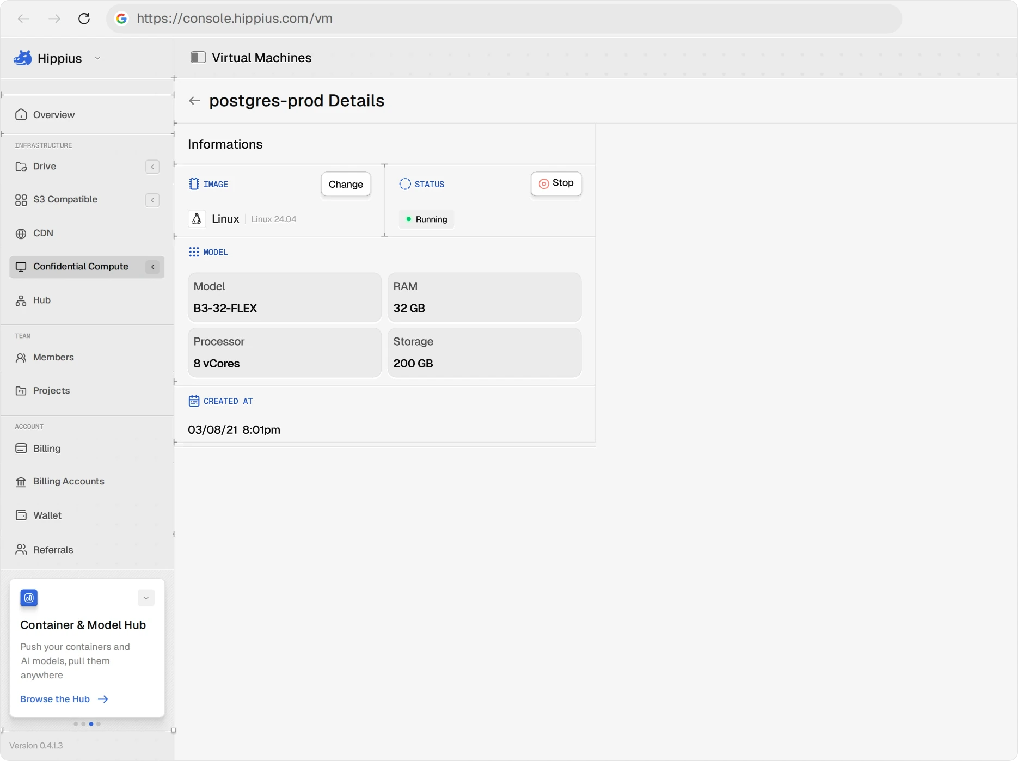Go back using the arrow beside postgres-prod Details
The height and width of the screenshot is (761, 1018).
pyautogui.click(x=194, y=101)
